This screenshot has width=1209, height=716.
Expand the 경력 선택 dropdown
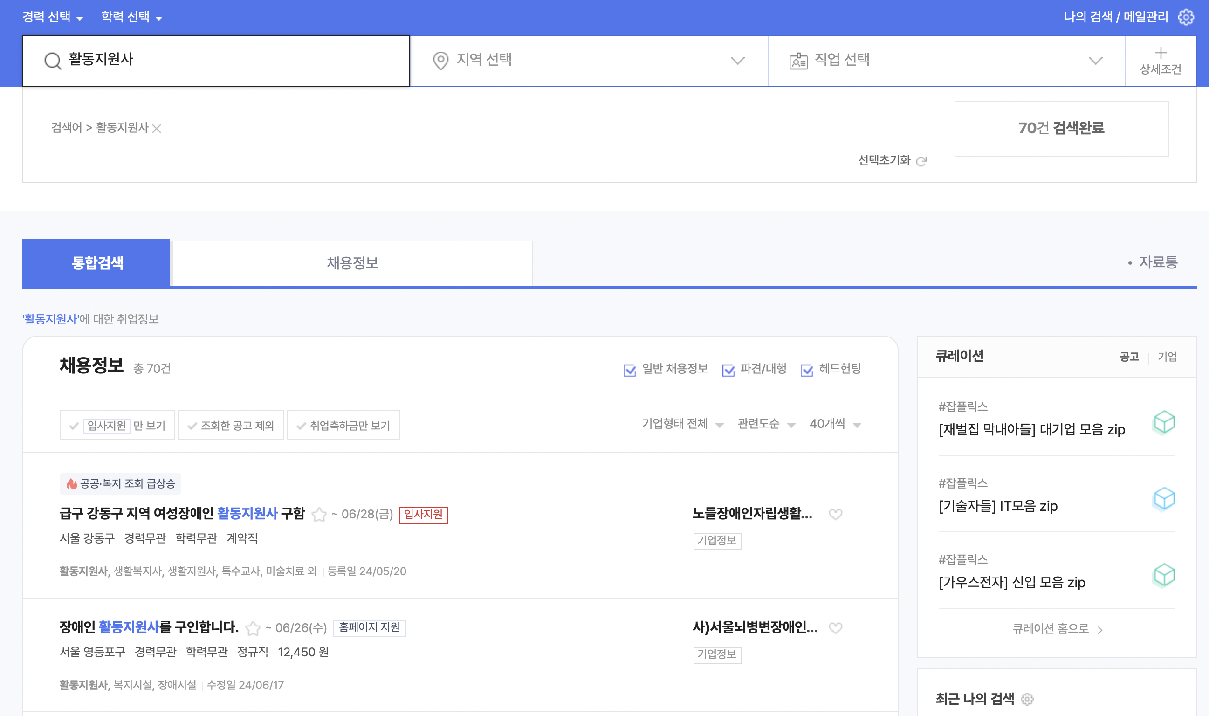point(51,17)
